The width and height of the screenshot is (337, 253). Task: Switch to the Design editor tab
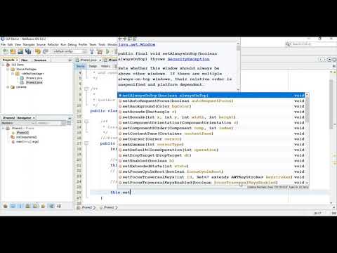[x=93, y=66]
